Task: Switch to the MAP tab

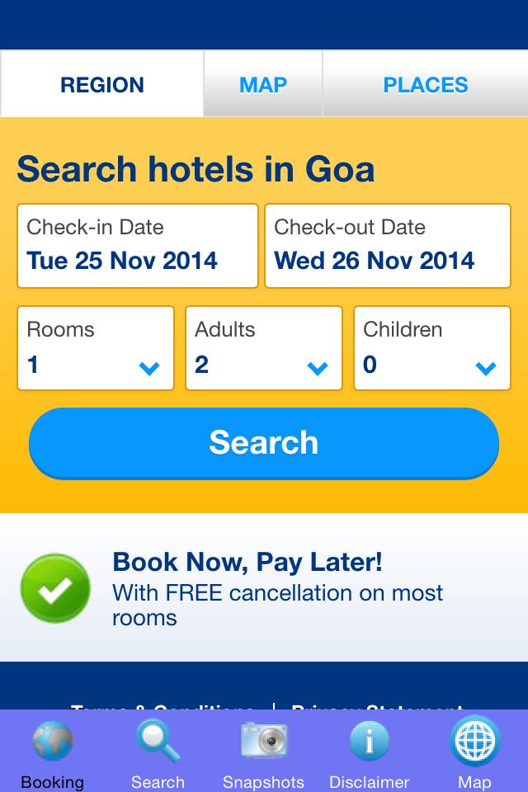Action: point(262,84)
